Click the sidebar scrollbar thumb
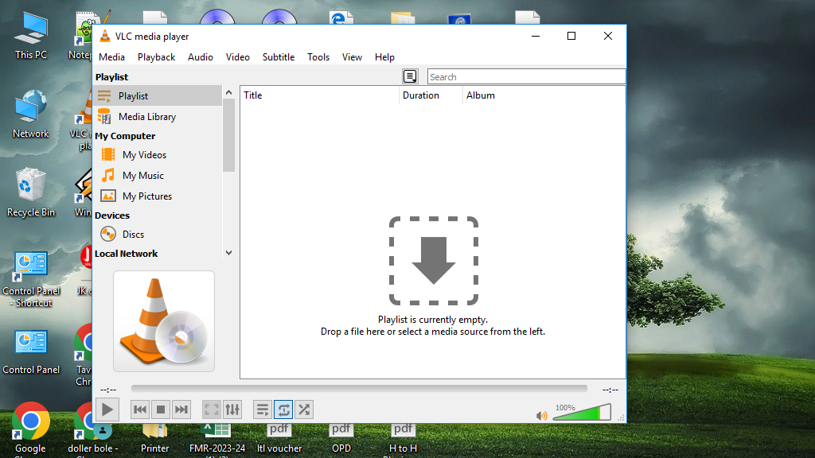This screenshot has width=815, height=458. coord(228,135)
